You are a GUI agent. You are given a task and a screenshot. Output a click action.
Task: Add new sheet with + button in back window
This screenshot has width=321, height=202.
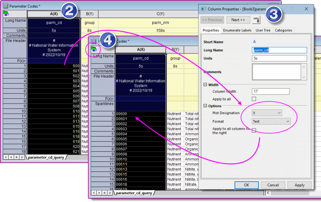point(16,157)
